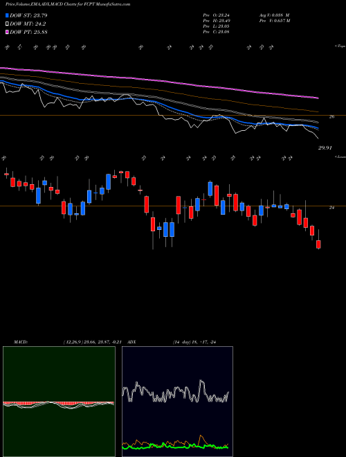Click the 'Pre C: 23.08' value

coord(216,32)
